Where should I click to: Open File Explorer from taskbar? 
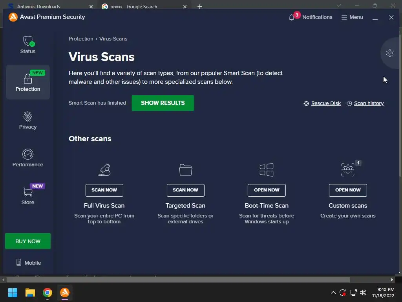pos(30,293)
